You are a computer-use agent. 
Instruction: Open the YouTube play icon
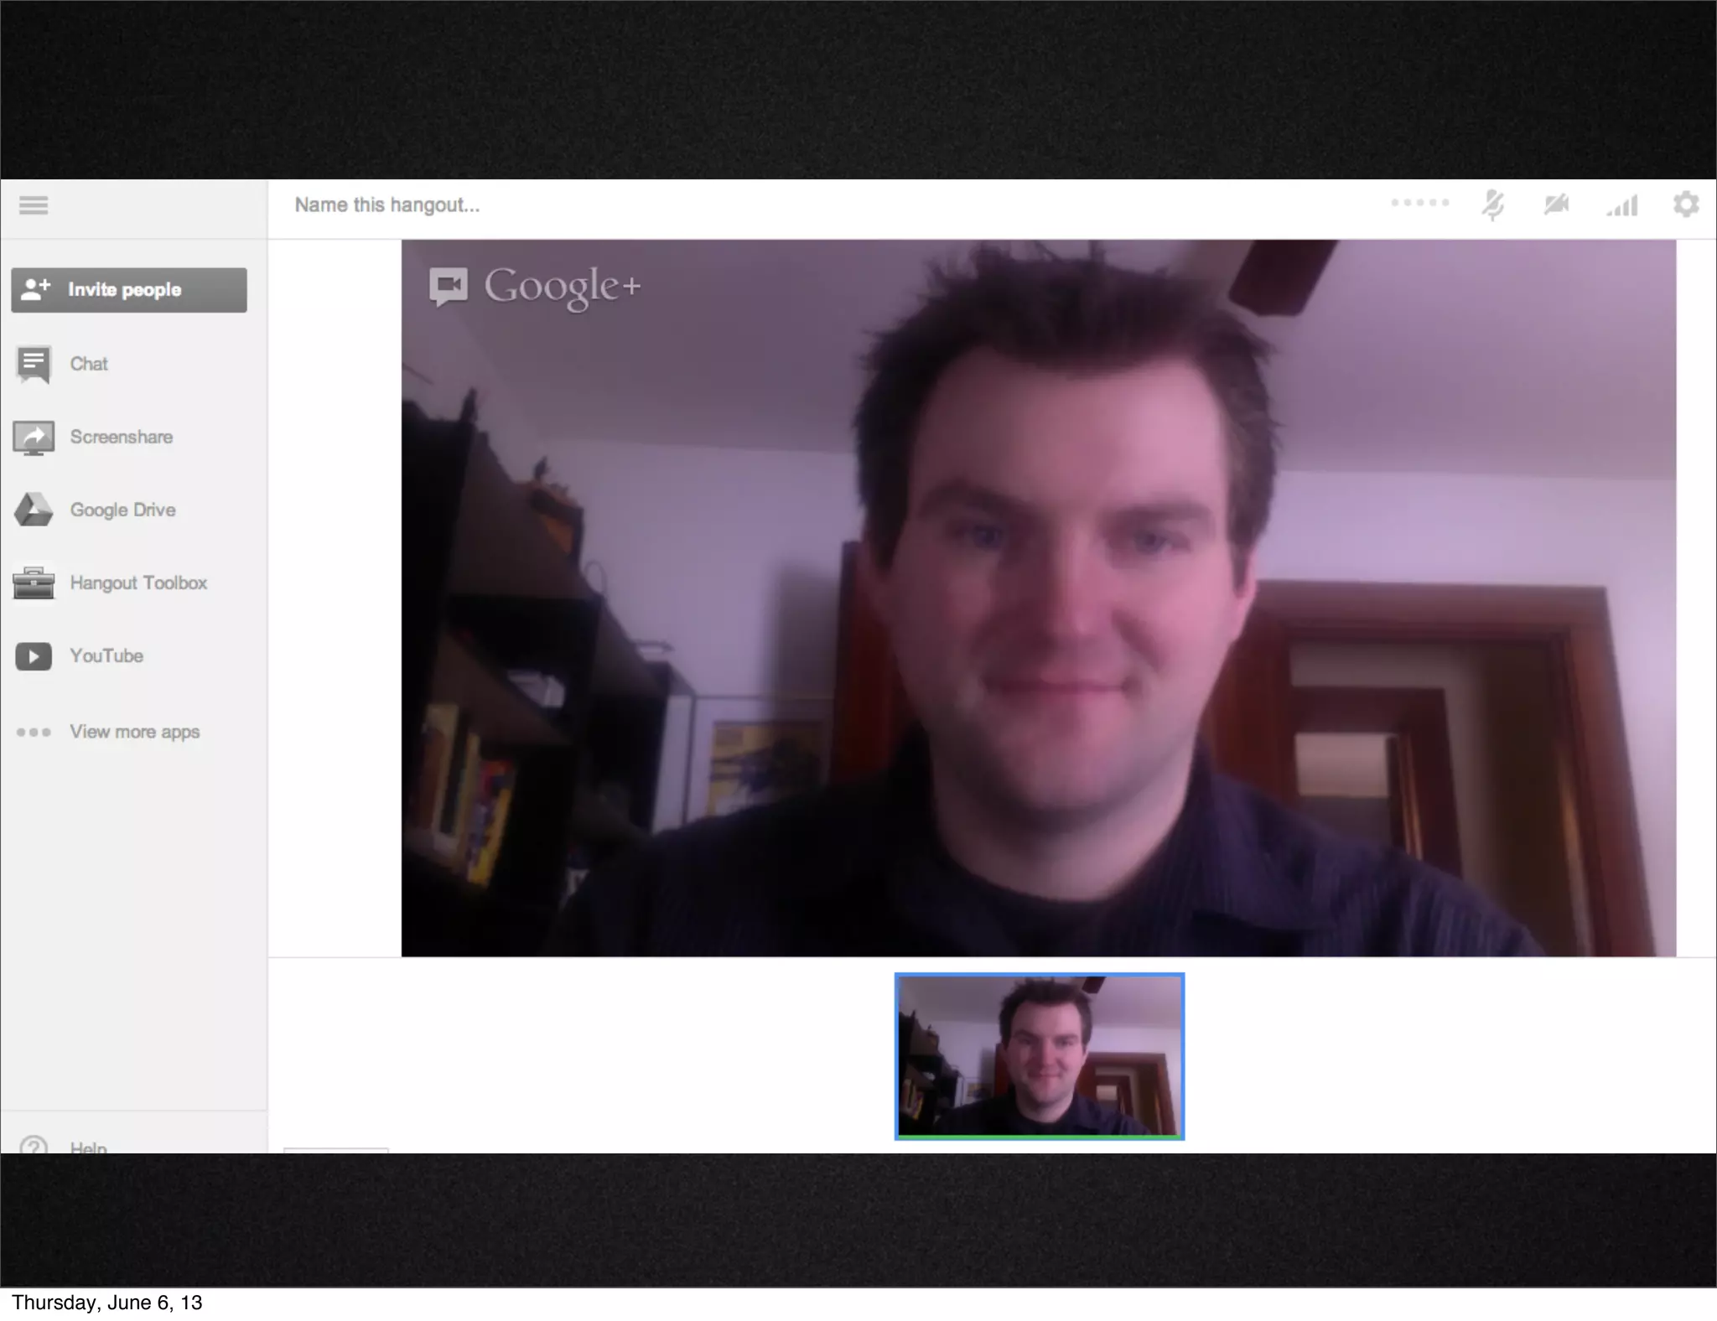[34, 656]
